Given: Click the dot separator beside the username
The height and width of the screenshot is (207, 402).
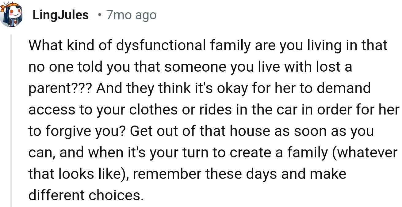Looking at the screenshot, I should (99, 15).
